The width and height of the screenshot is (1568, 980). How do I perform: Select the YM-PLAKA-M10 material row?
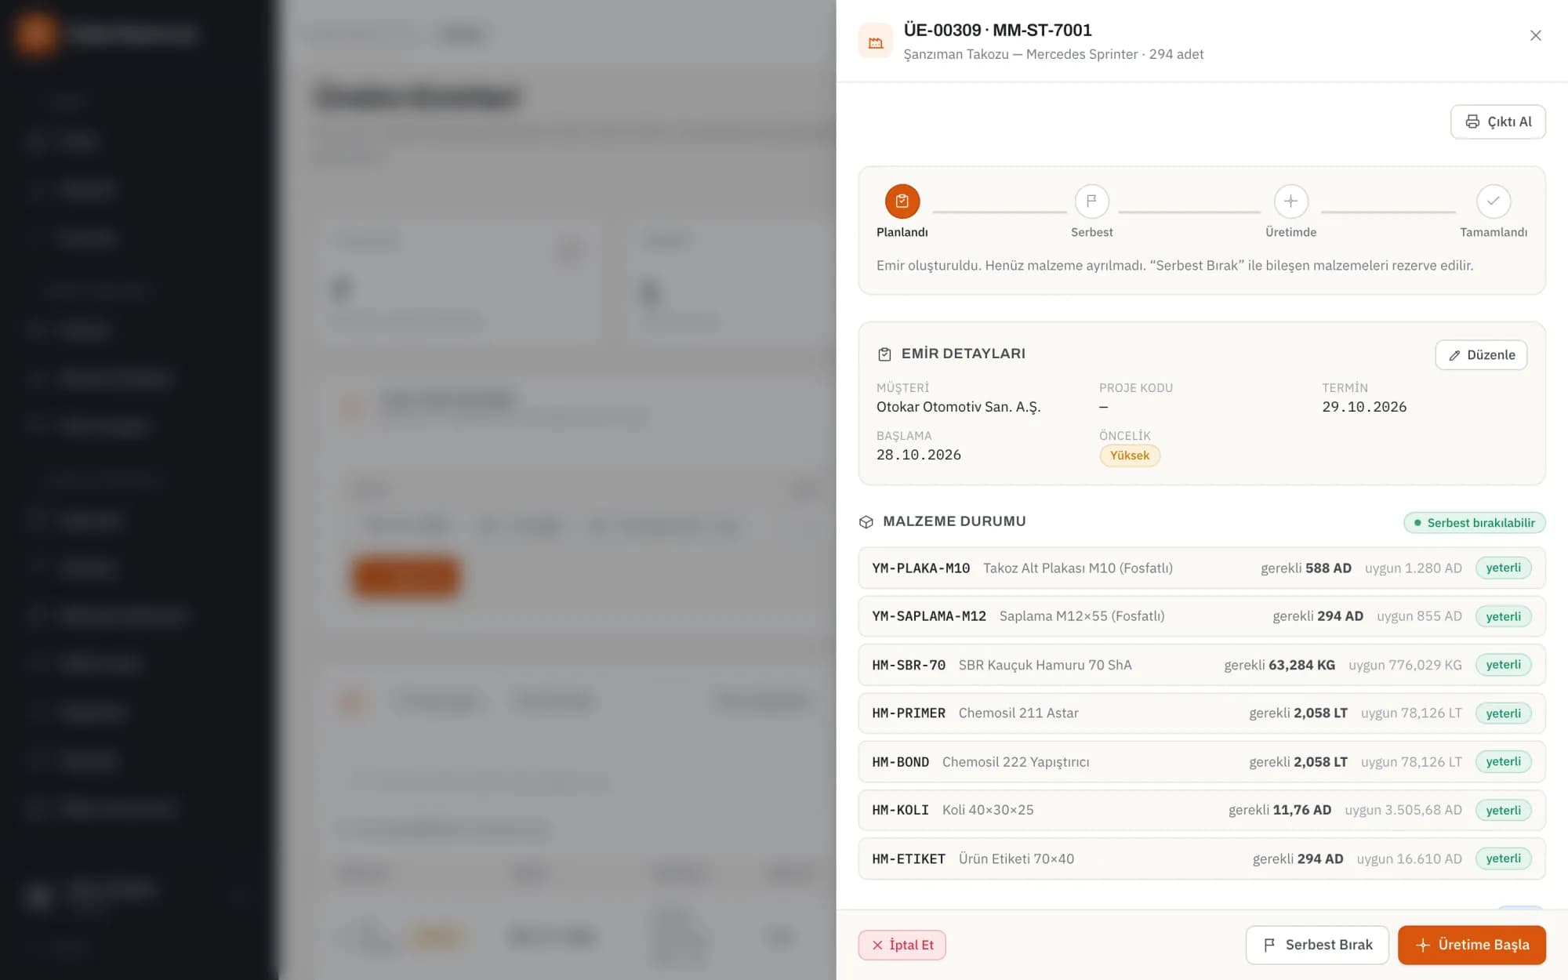tap(1202, 568)
